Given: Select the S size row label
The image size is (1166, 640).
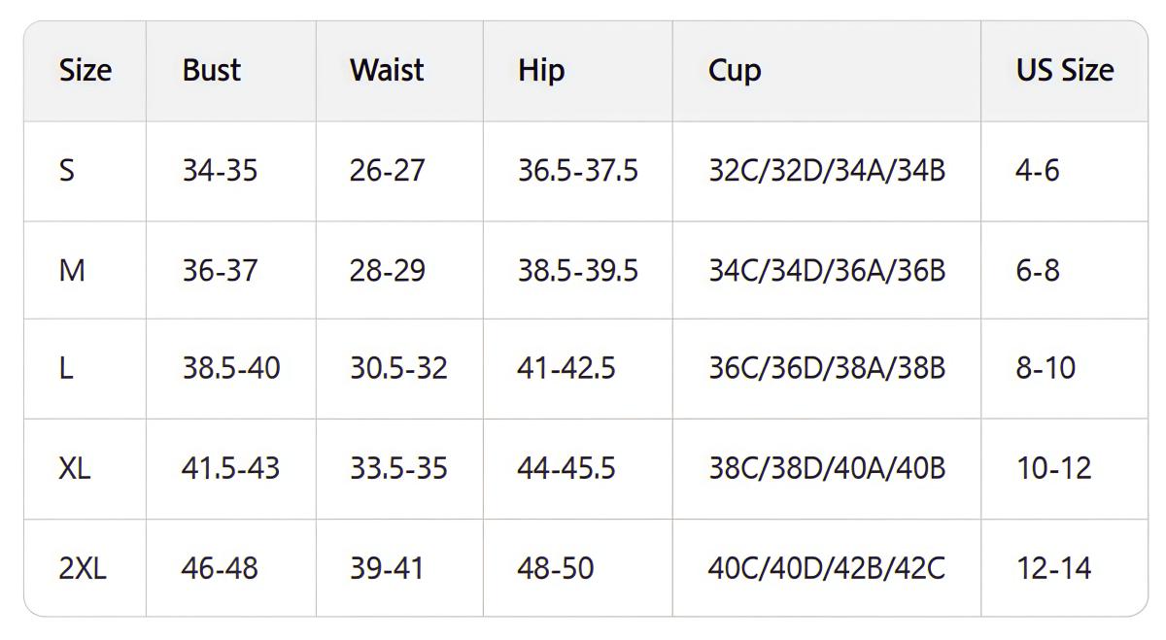Looking at the screenshot, I should (67, 171).
